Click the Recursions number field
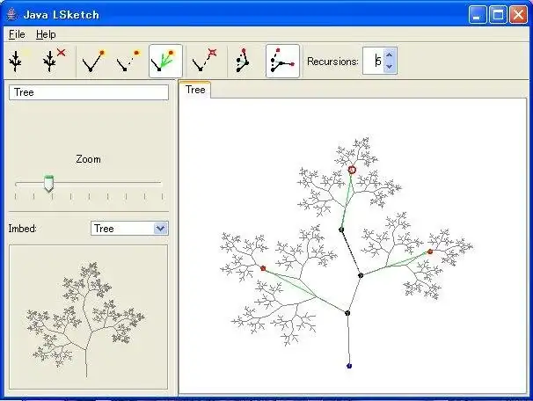533x401 pixels. 373,61
